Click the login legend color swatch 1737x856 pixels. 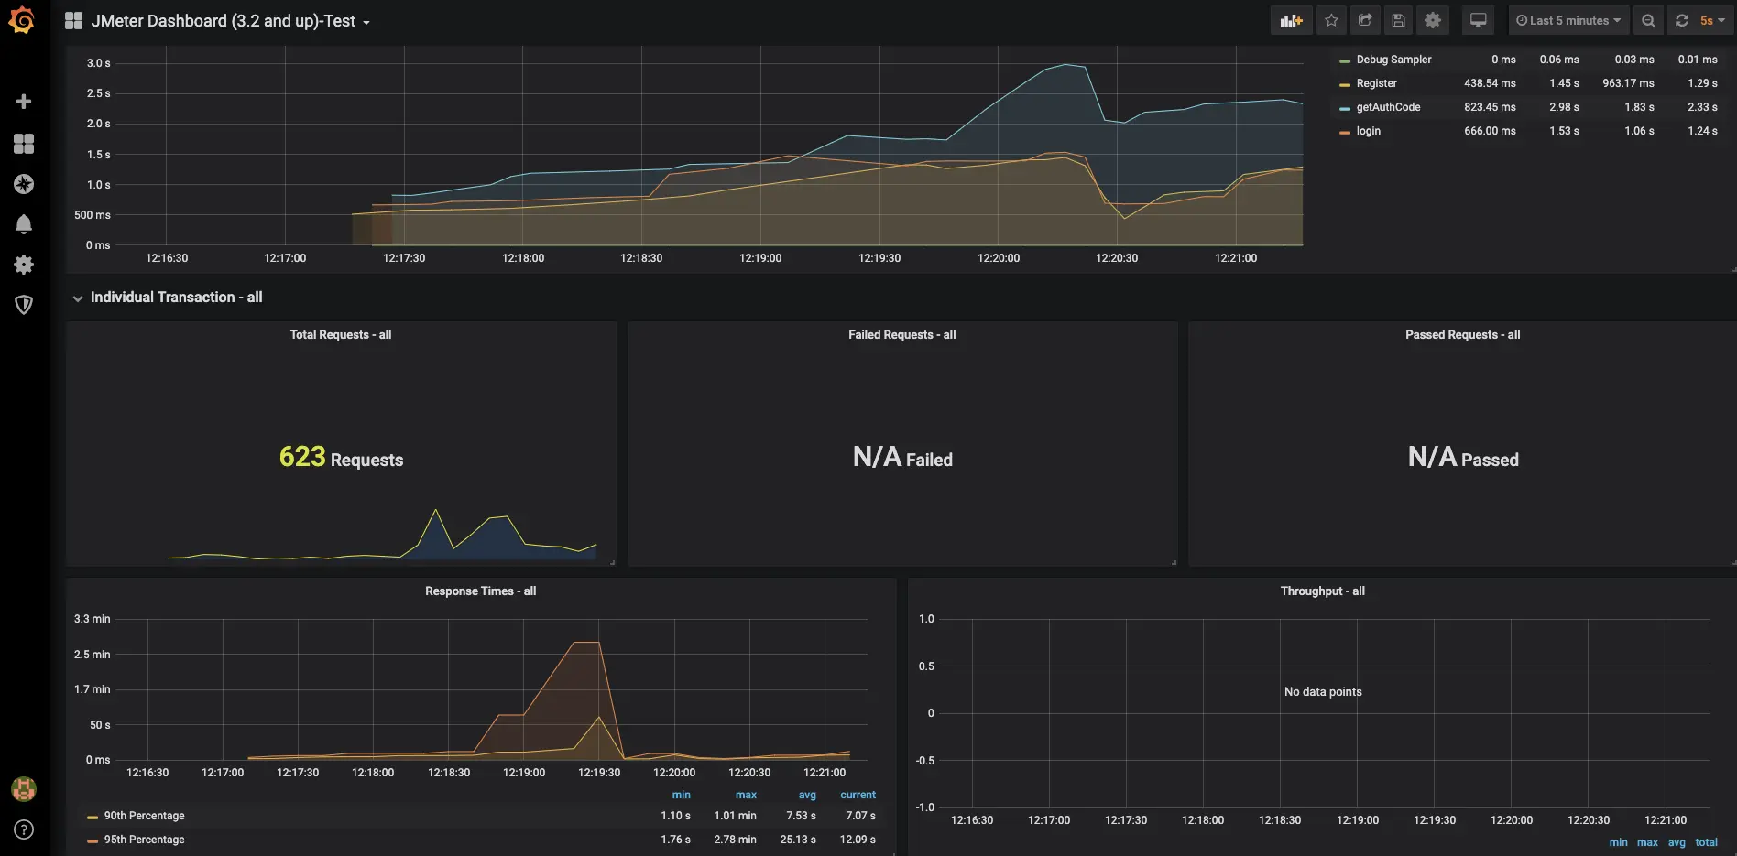1345,132
